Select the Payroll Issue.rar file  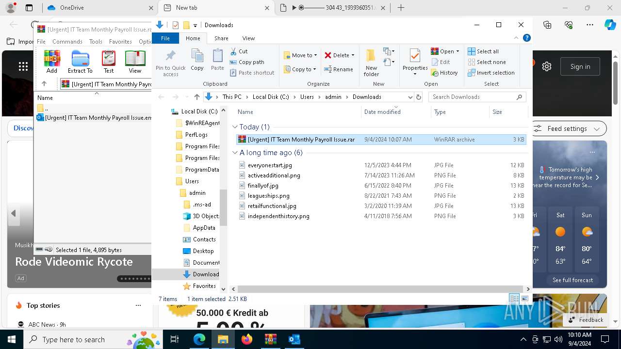click(x=381, y=140)
